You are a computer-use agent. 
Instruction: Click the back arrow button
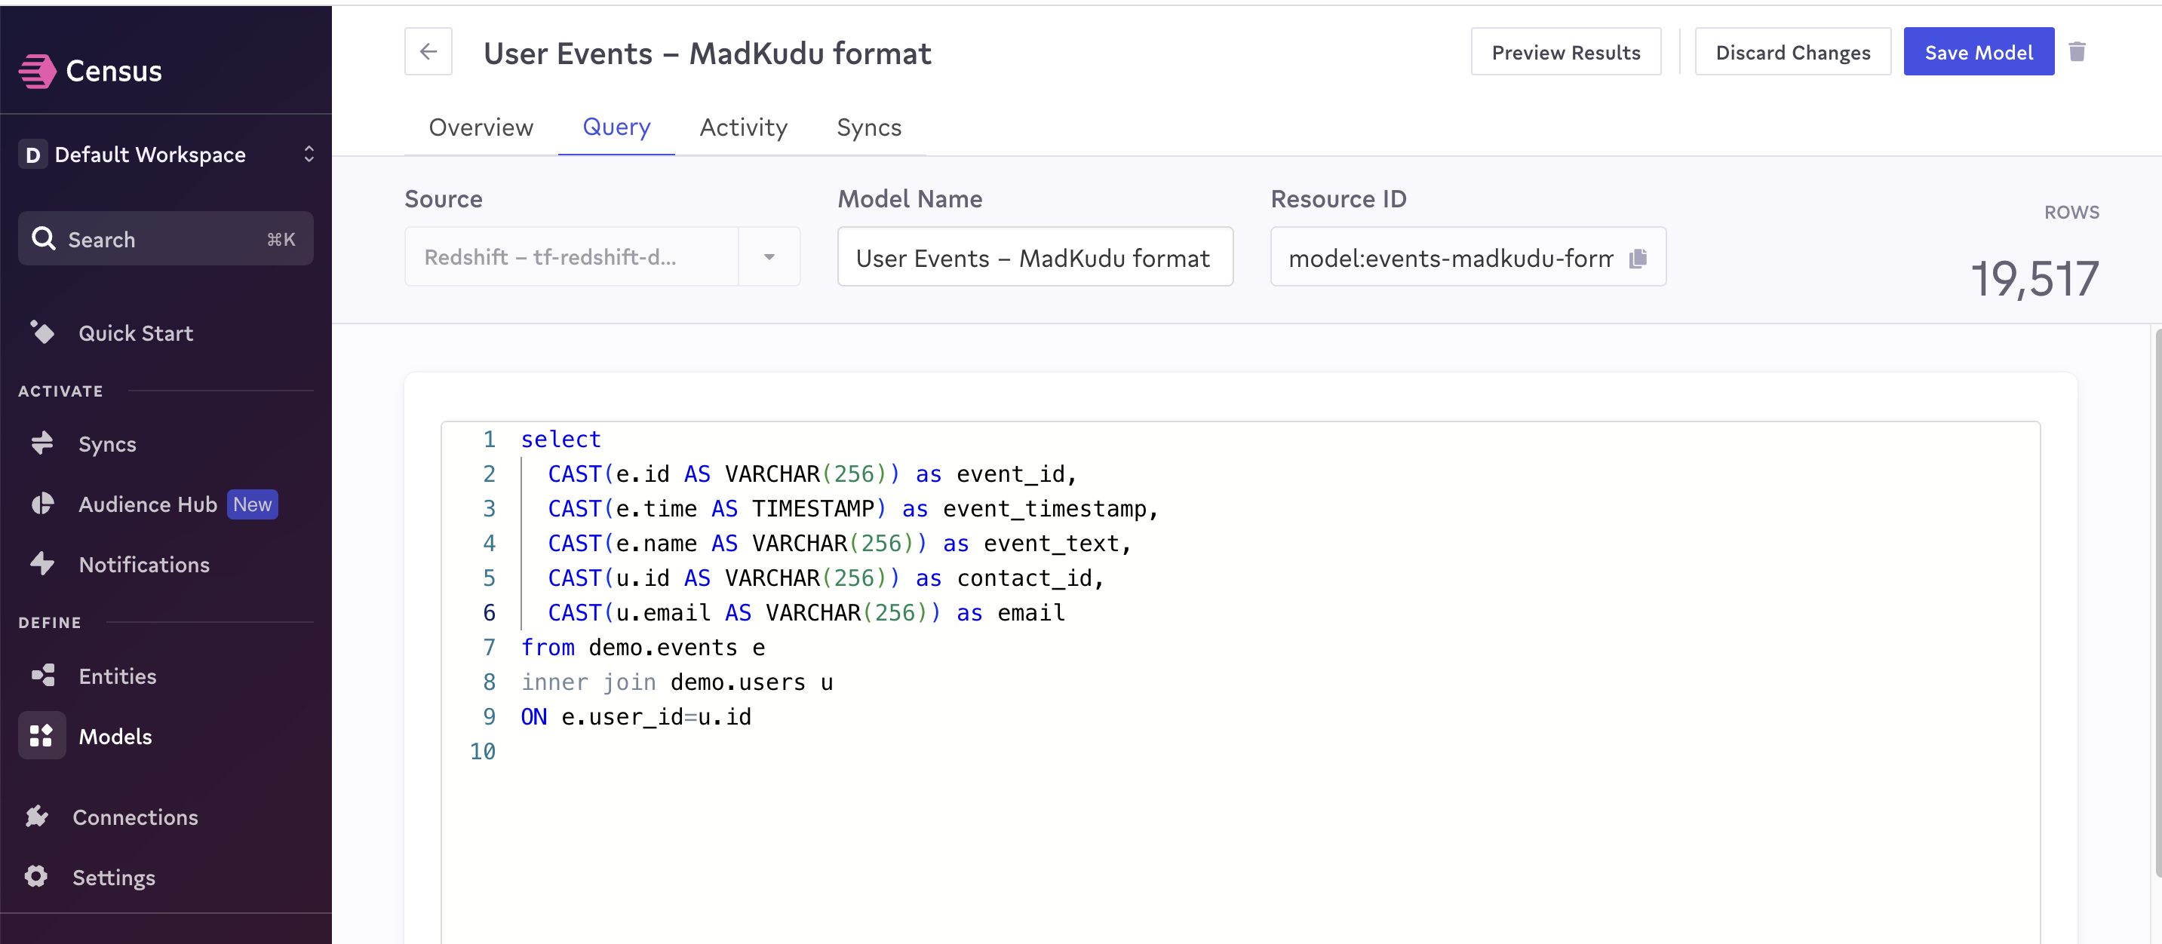click(x=428, y=52)
